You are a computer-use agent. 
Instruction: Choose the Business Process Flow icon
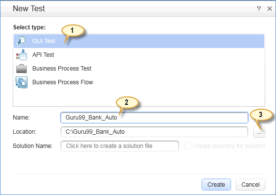tap(22, 82)
